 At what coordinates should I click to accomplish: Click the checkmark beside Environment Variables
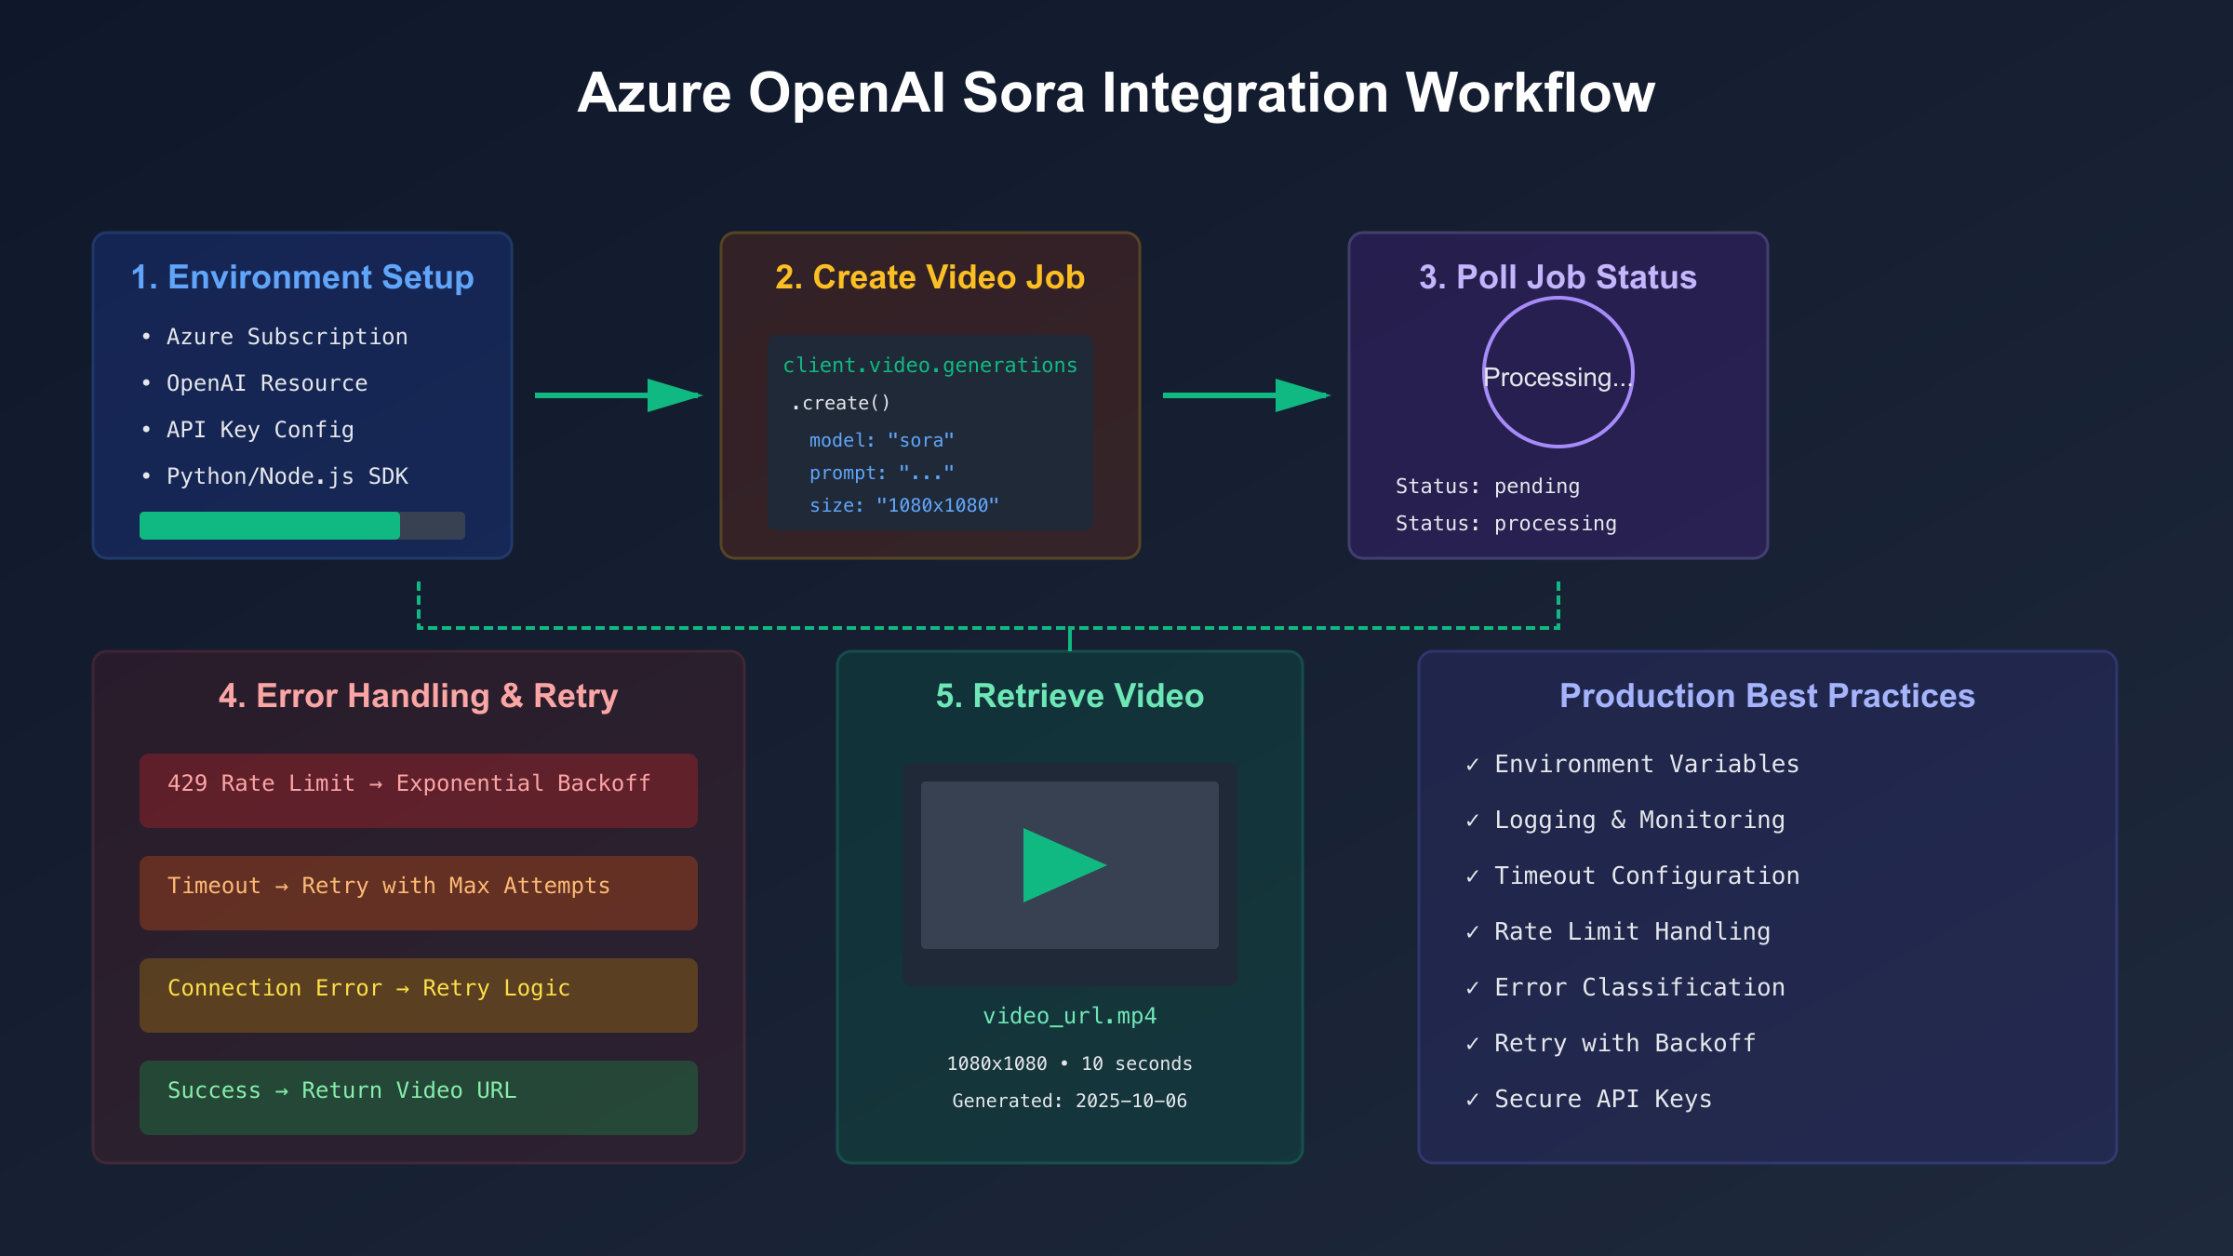(1472, 765)
